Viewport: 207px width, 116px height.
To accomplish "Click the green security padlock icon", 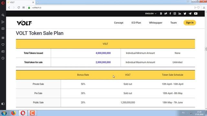I will (29, 8).
